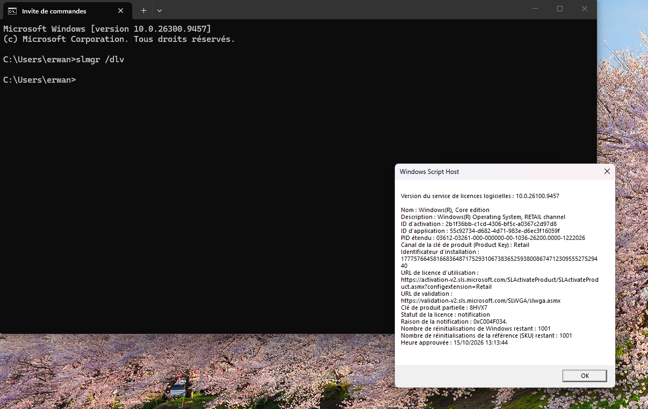This screenshot has height=409, width=648.
Task: Expand the new-tab profile dropdown chevron
Action: tap(160, 10)
